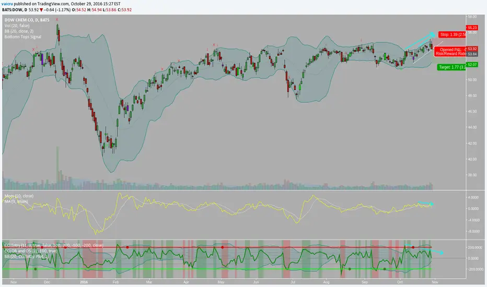487x287 pixels.
Task: Click the Aug label on the time axis
Action: [326, 282]
